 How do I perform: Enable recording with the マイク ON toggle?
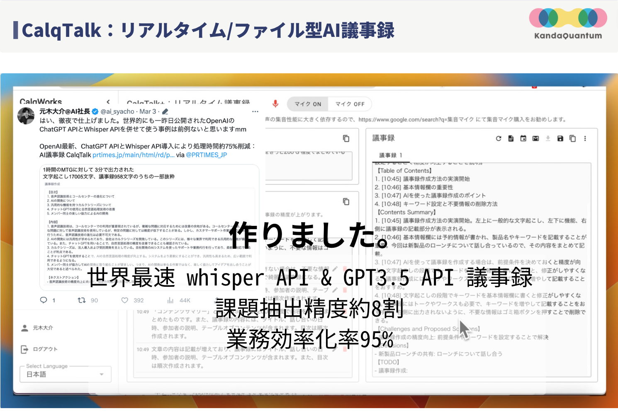coord(307,104)
